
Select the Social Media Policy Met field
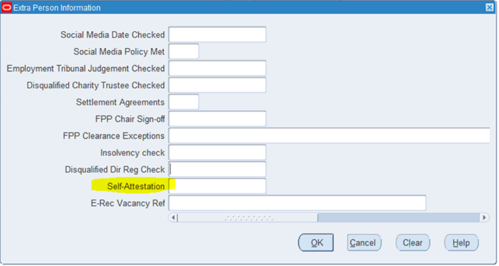183,52
